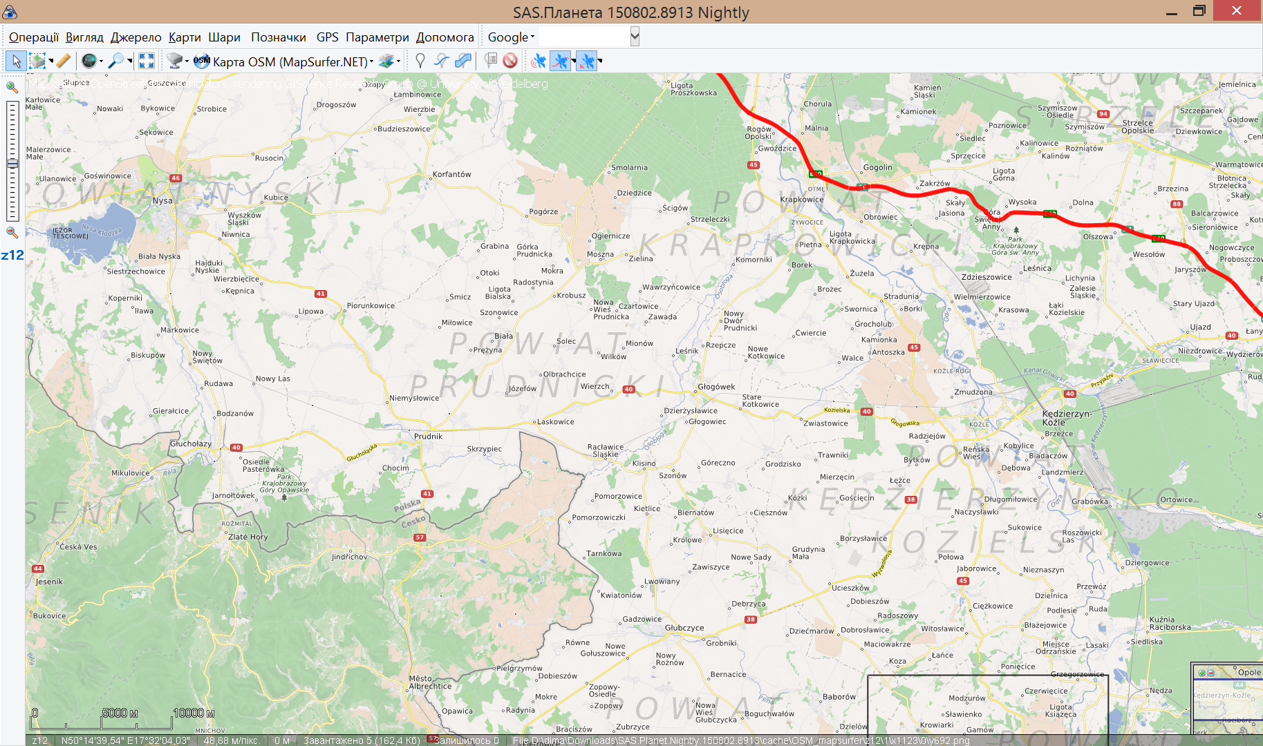Click the search text input field

[x=583, y=37]
